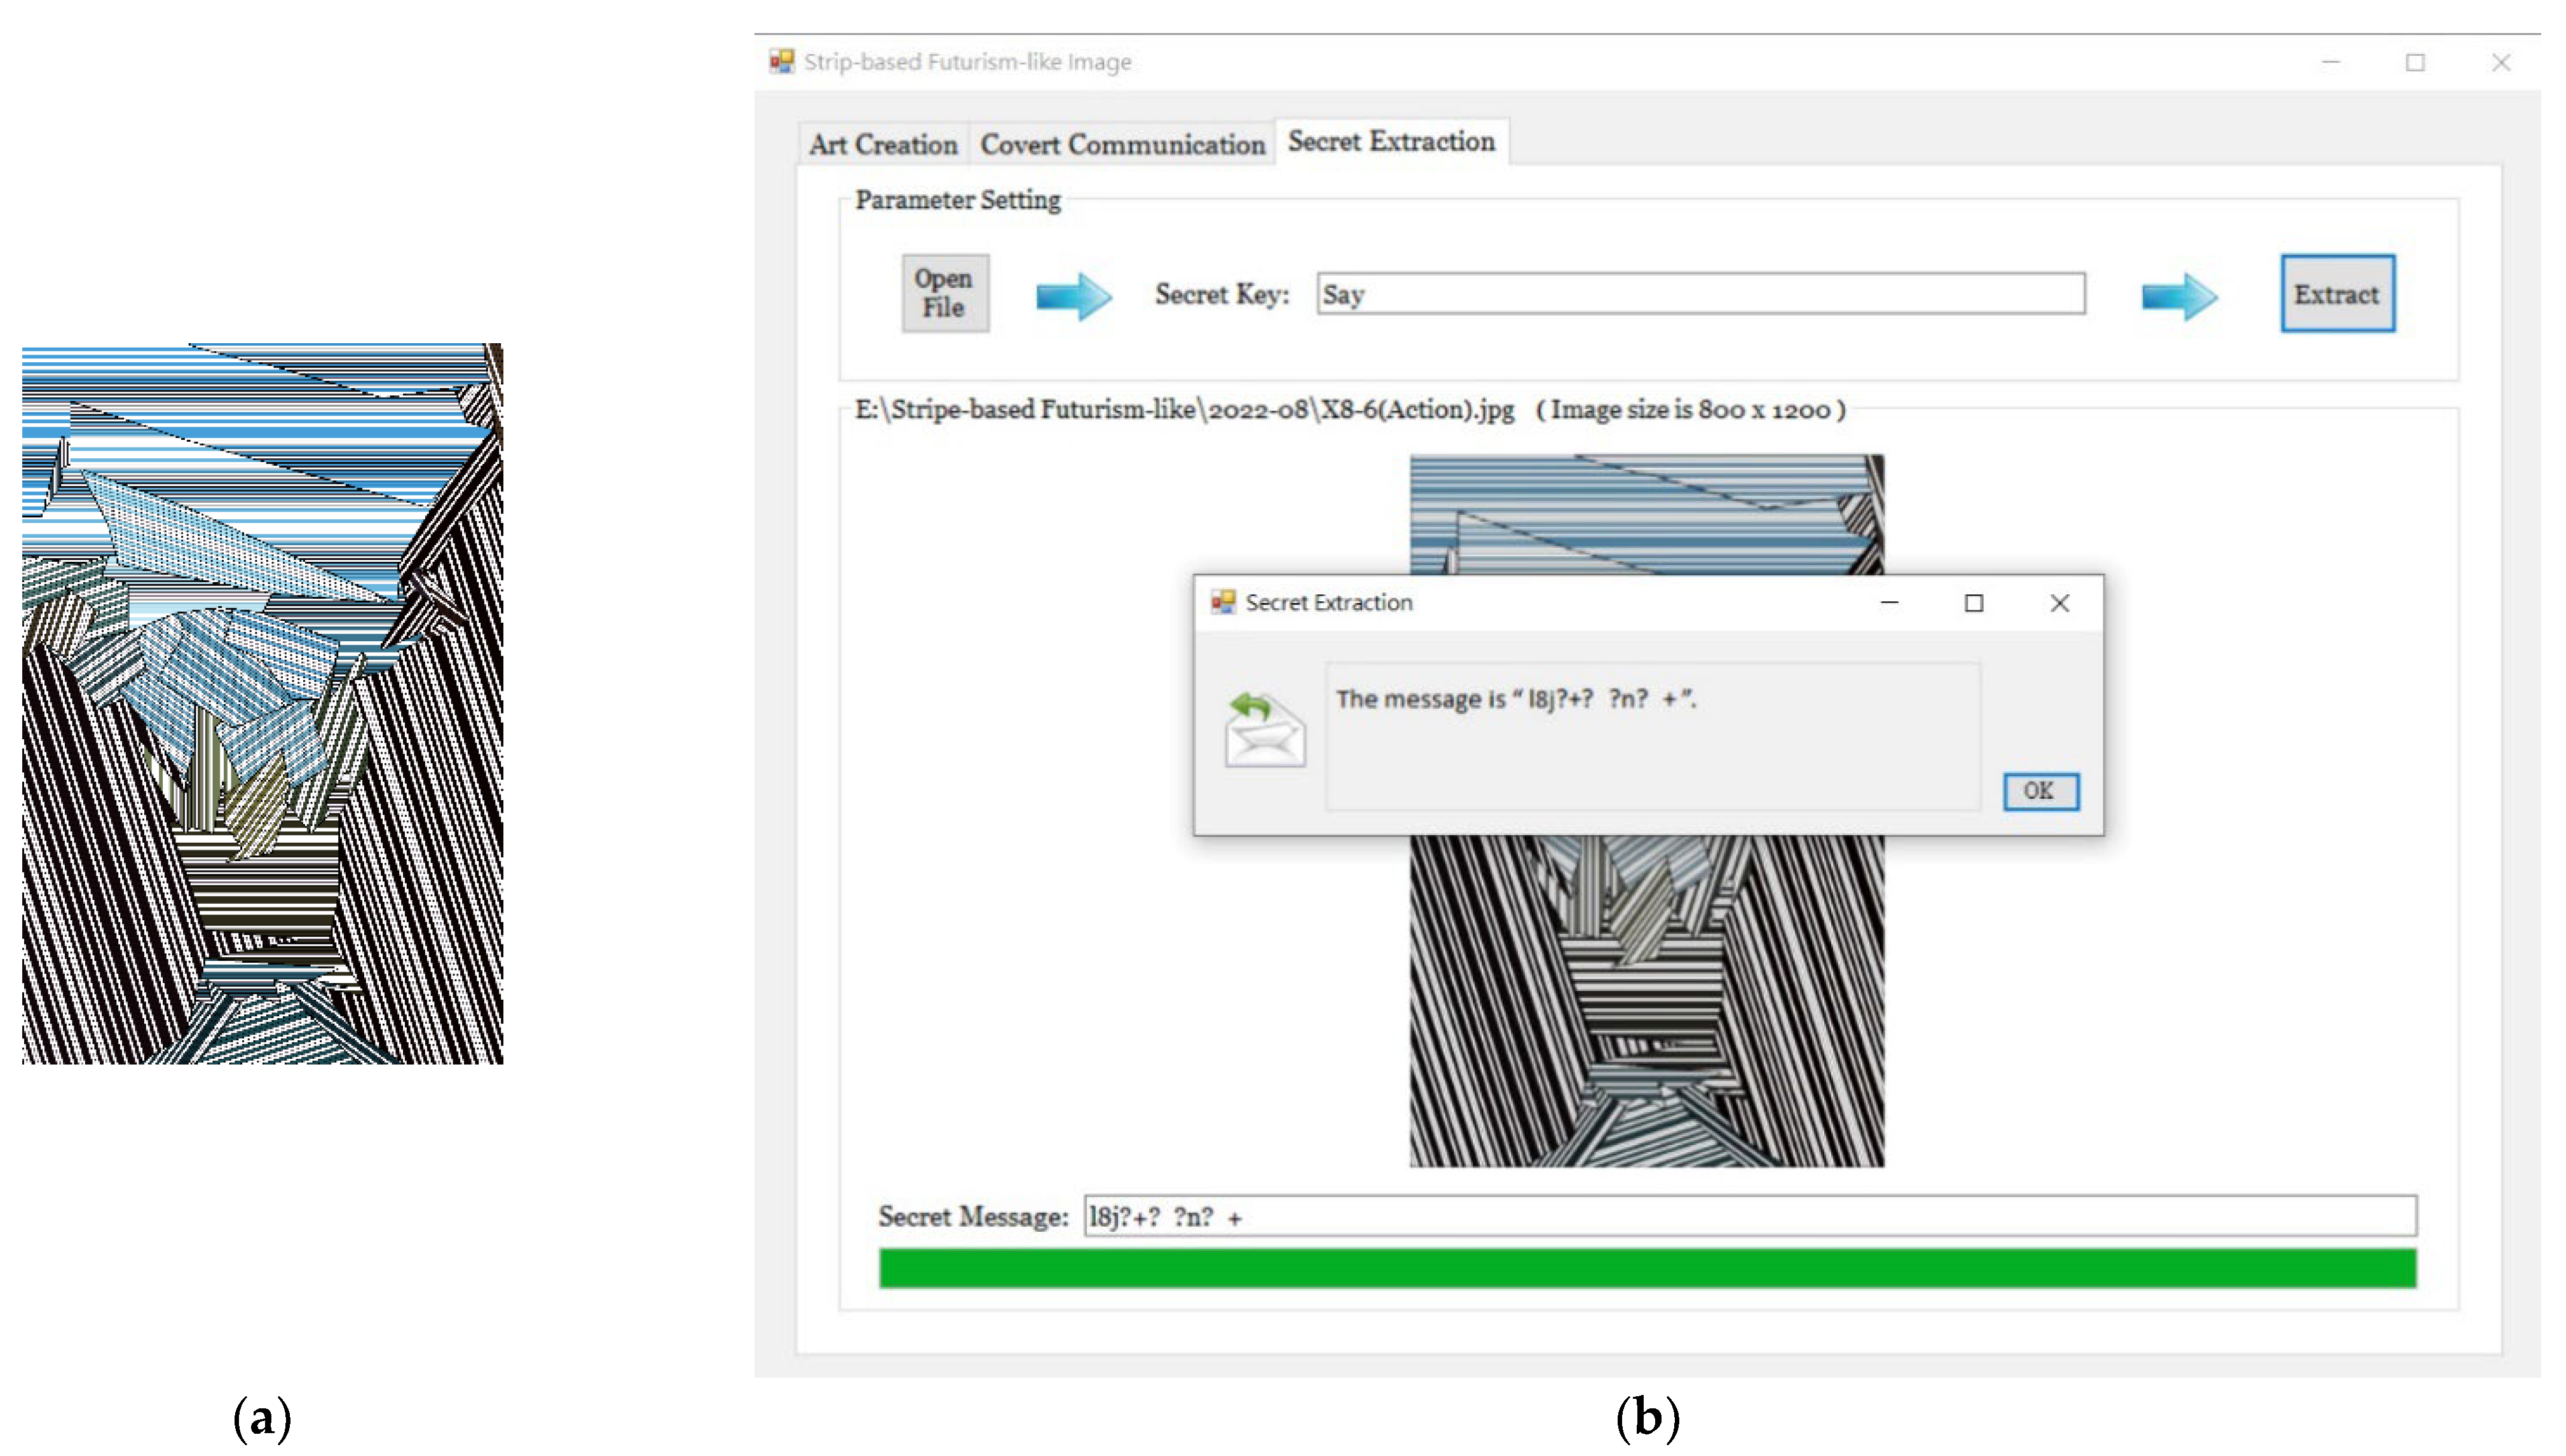
Task: Click the futurism-like art image (a)
Action: pos(262,703)
